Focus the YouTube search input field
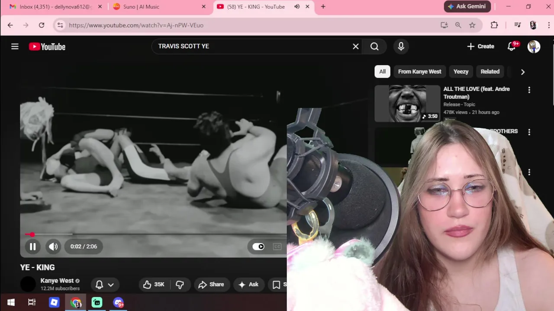This screenshot has height=311, width=554. (253, 46)
